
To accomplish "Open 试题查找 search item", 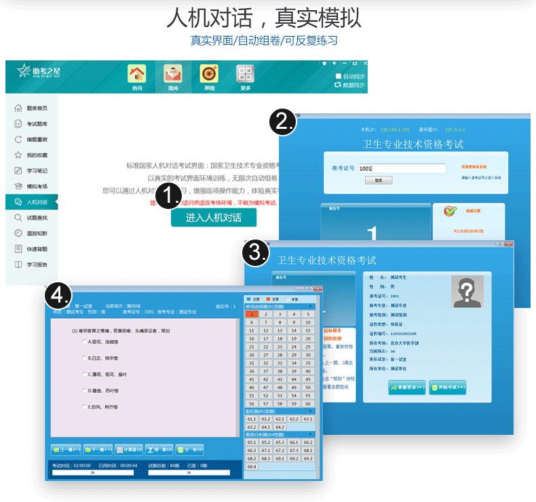I will pos(31,218).
